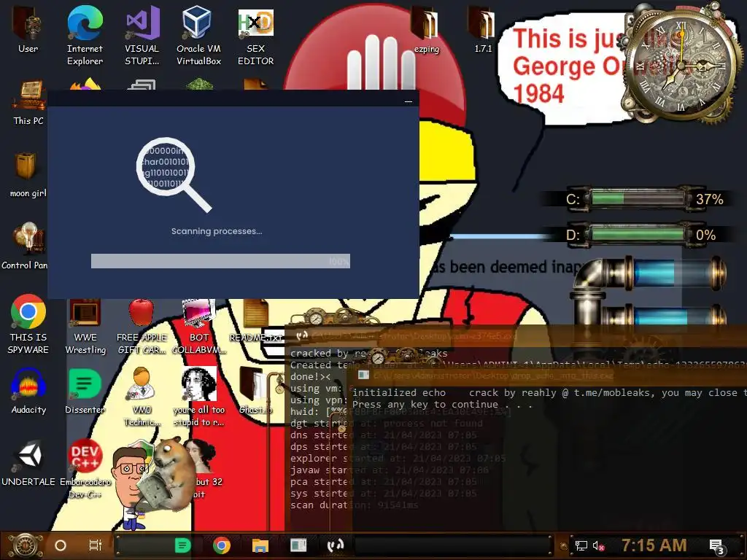Click the steampunk clock gadget

[681, 65]
